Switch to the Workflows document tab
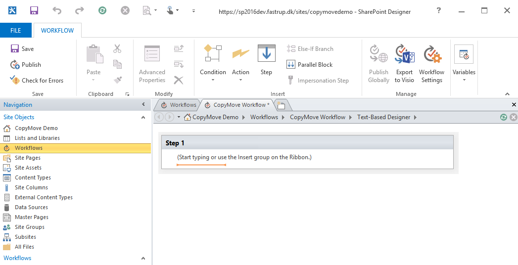The height and width of the screenshot is (265, 518). (179, 105)
